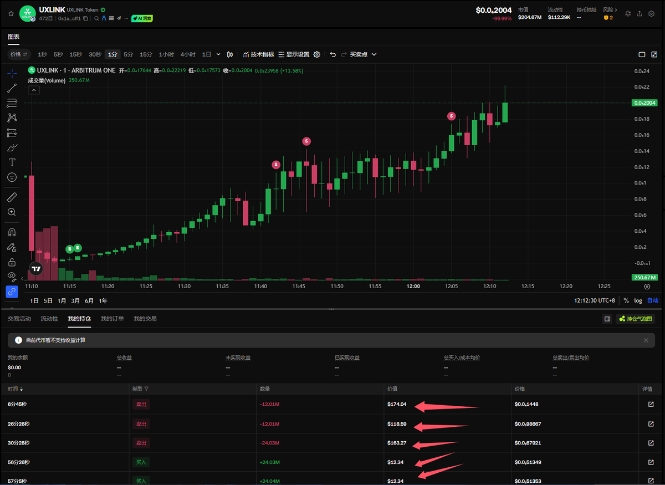The height and width of the screenshot is (485, 665).
Task: Open 技术指标 indicators
Action: (x=258, y=54)
